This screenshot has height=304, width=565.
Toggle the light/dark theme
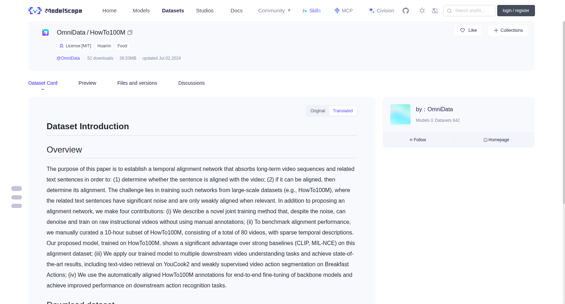point(422,11)
